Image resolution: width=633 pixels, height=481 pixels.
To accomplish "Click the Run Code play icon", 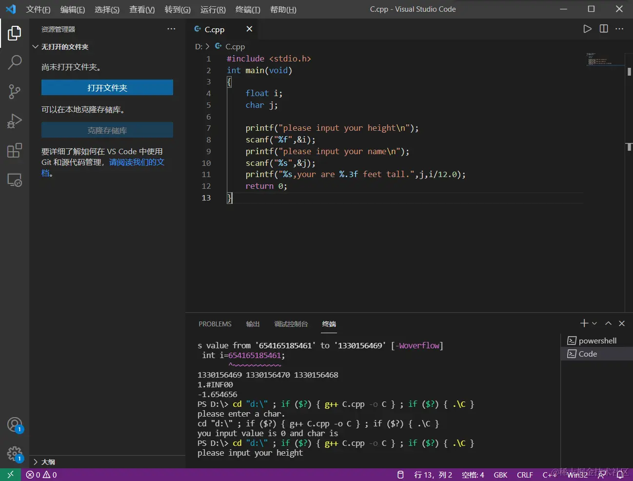I will (x=587, y=29).
